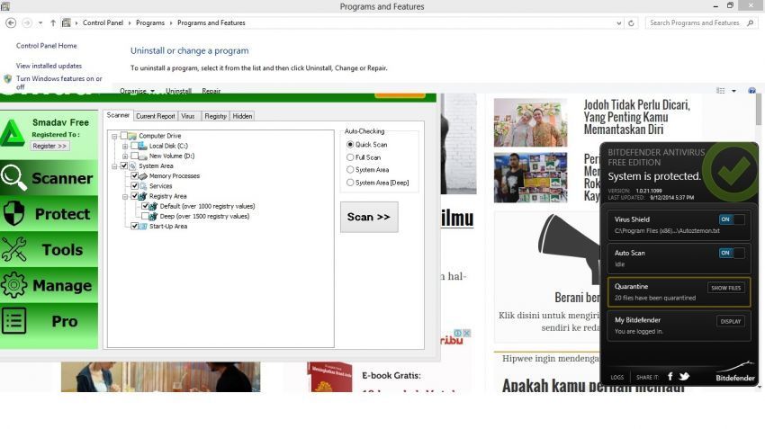Open the Organize dropdown menu

(137, 91)
